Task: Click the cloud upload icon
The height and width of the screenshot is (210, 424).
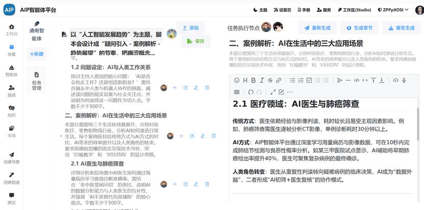Action: coord(395,80)
